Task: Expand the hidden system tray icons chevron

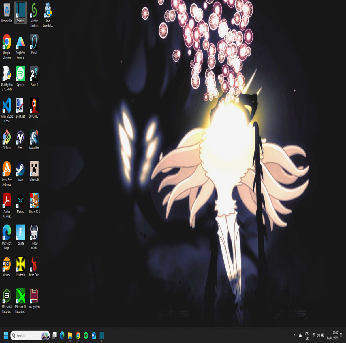Action: [x=294, y=336]
